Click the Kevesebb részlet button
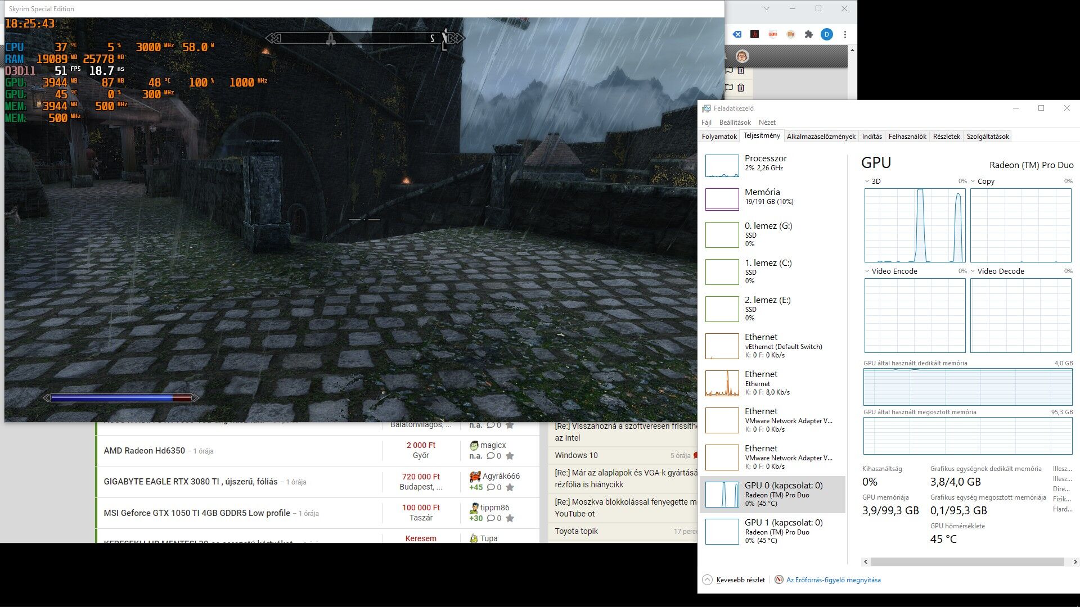This screenshot has width=1080, height=607. [734, 580]
